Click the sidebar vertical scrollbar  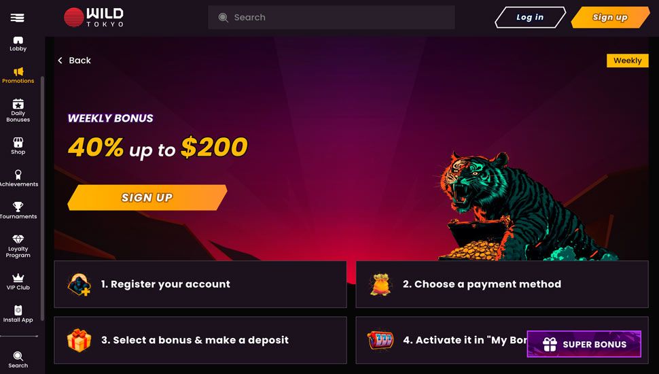42,198
